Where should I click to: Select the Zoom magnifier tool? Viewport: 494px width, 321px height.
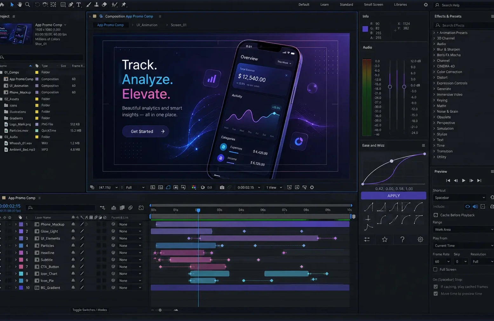click(28, 4)
